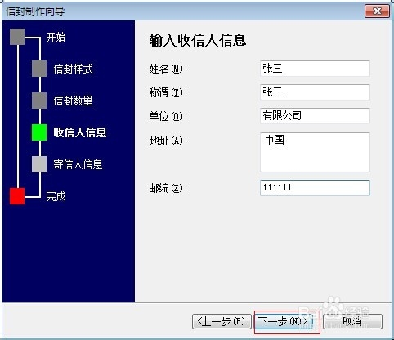Select the 寄信人信息 step label
The image size is (394, 340).
point(78,164)
